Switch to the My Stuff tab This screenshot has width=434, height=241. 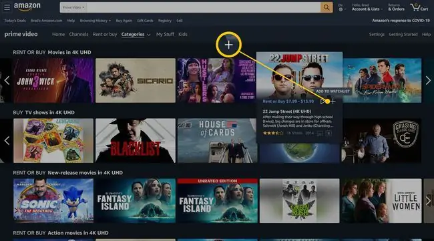click(165, 34)
